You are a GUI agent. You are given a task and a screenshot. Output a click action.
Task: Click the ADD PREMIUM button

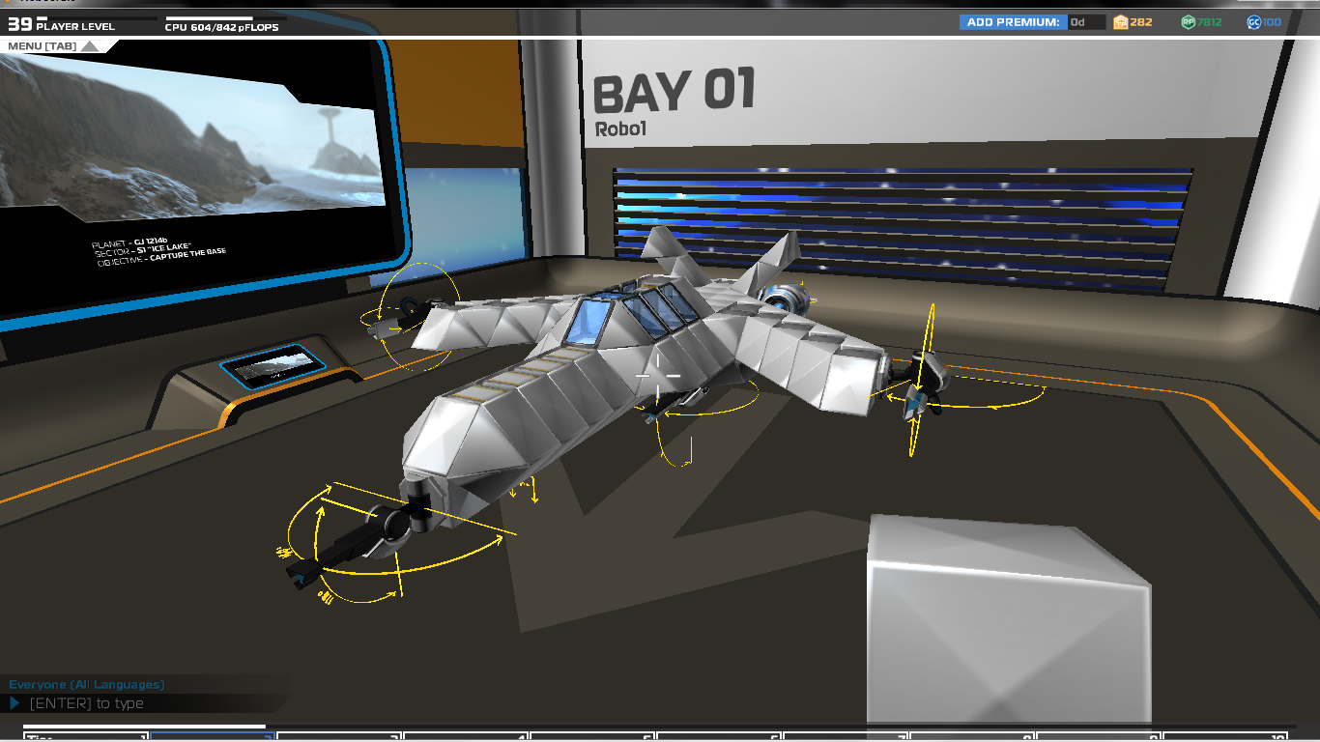click(1013, 22)
